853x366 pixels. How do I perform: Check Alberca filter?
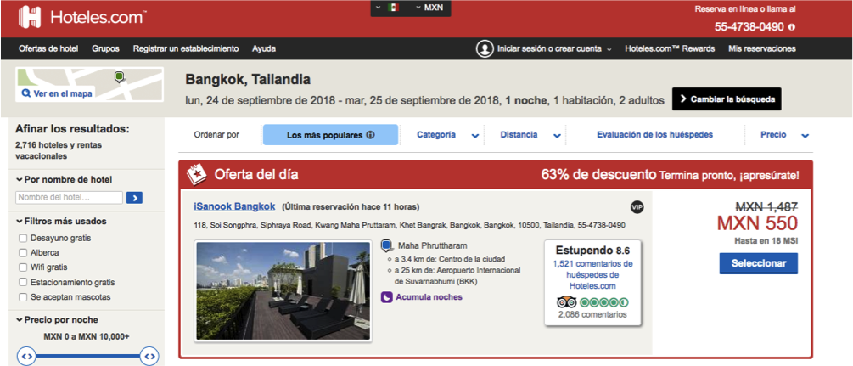pos(22,253)
